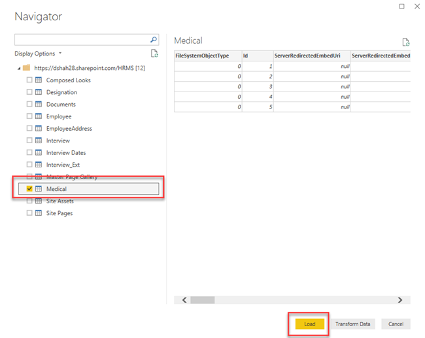Open the Display Options dropdown
Screen dimensions: 425x338
[x=38, y=54]
